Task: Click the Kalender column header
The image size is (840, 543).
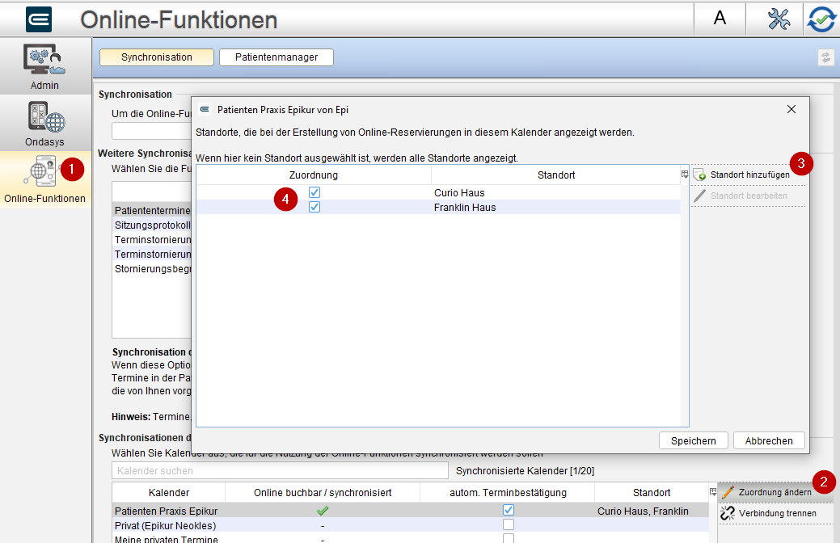Action: coord(169,493)
